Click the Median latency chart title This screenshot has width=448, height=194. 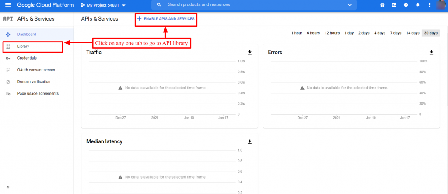click(104, 141)
